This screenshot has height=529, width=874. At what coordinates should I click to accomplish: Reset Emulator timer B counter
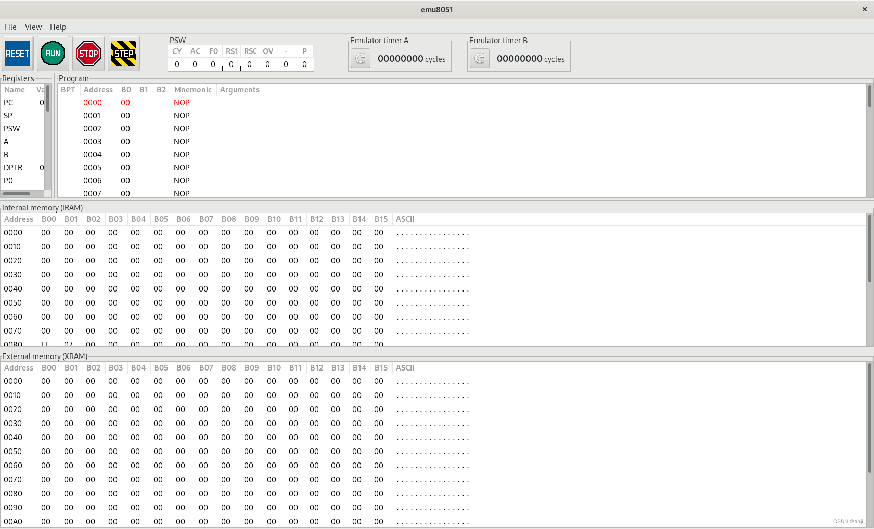pos(480,59)
